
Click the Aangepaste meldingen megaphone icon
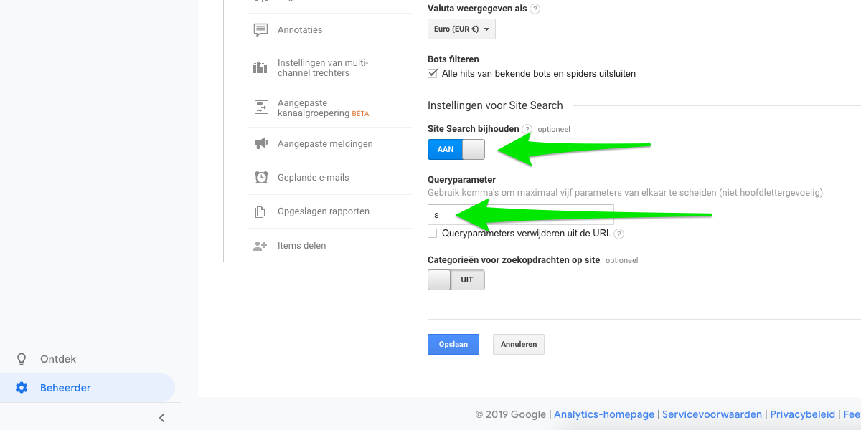point(260,144)
